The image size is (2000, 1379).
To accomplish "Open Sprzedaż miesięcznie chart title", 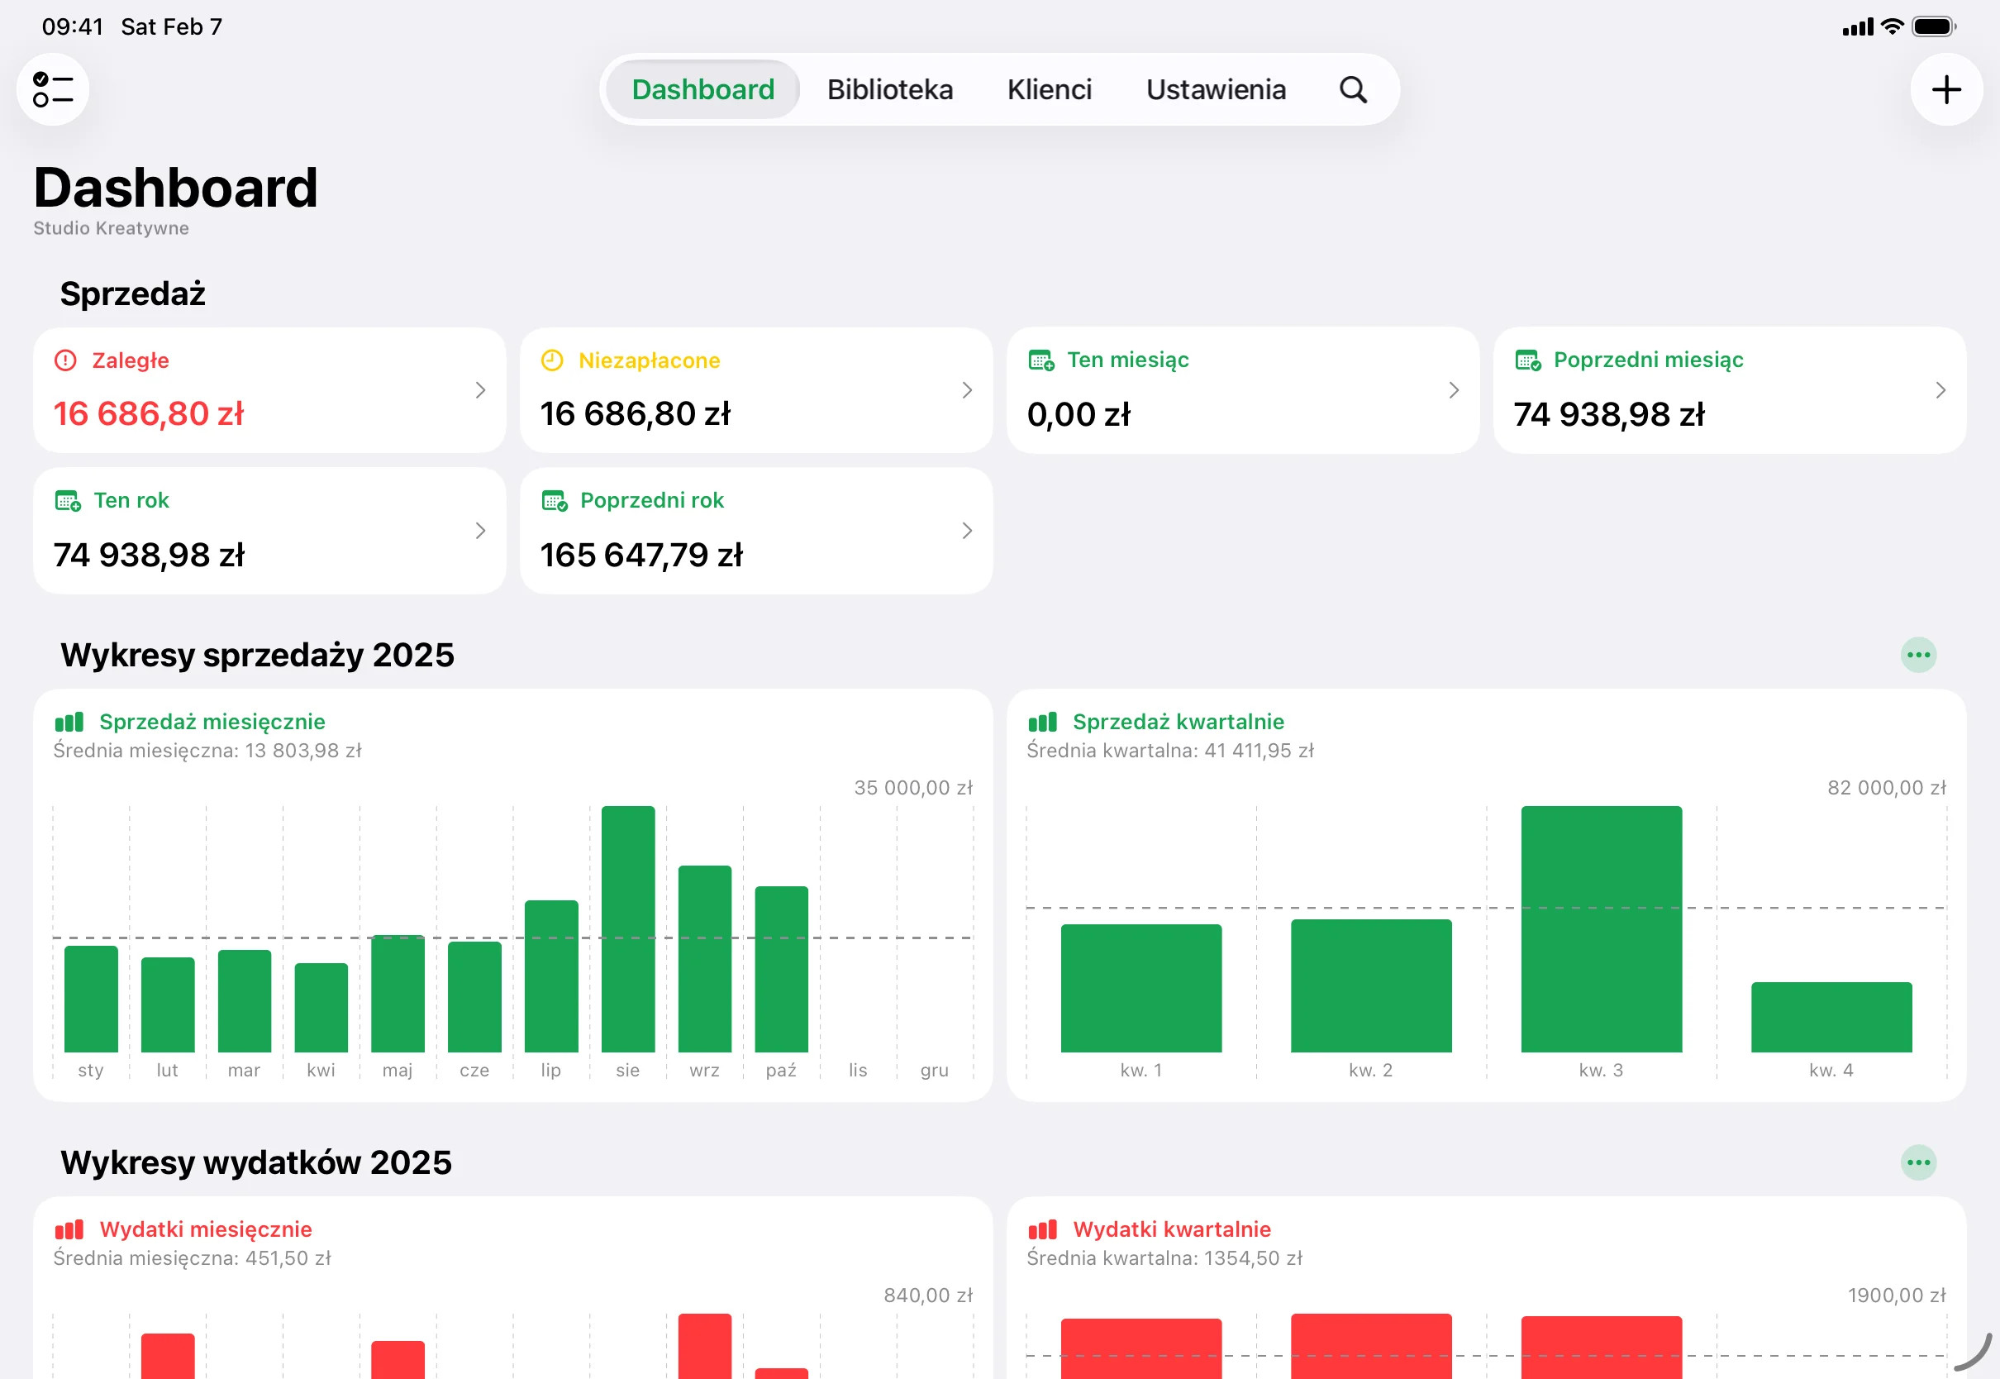I will click(x=212, y=722).
